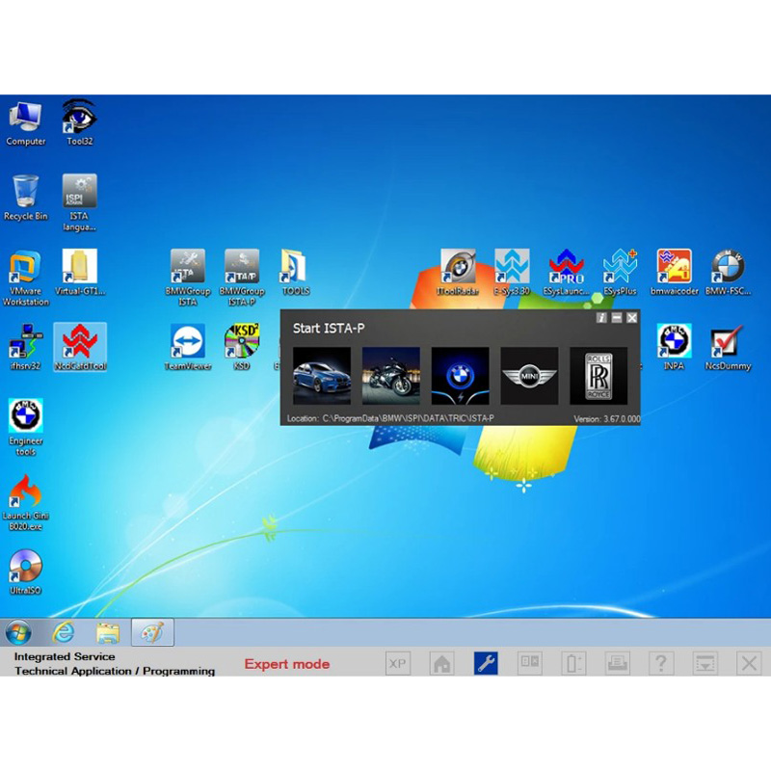Click the Launch Gini B020.exe shortcut
This screenshot has width=771, height=771.
(25, 503)
